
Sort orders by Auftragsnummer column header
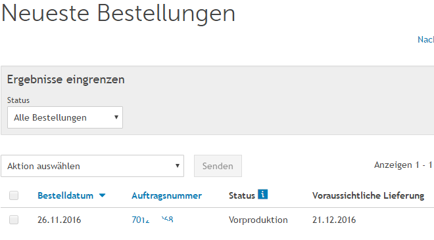166,195
